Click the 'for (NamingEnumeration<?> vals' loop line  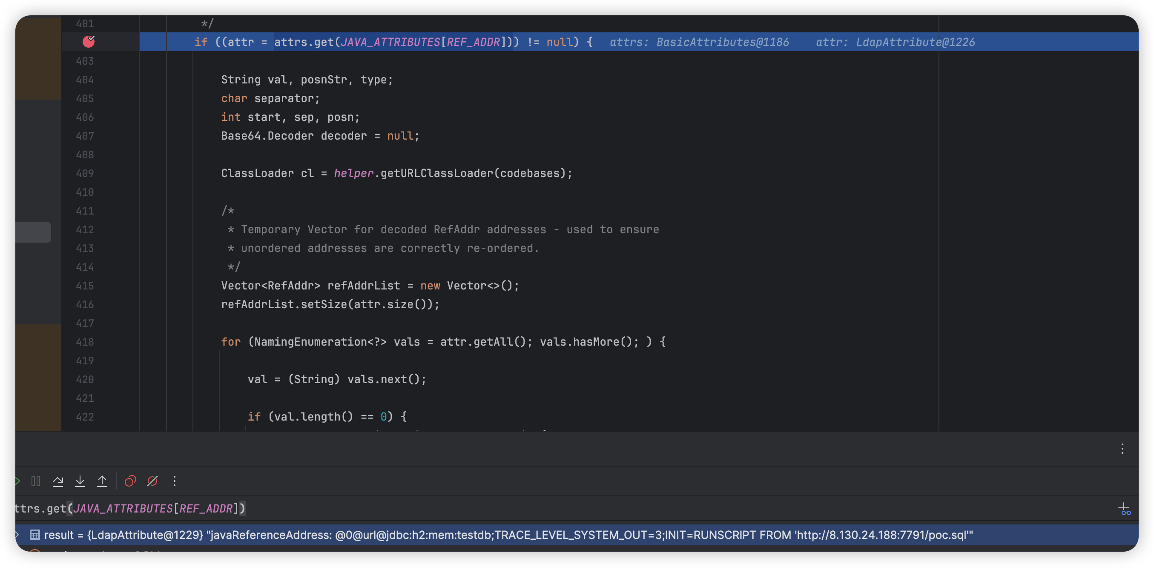(443, 342)
